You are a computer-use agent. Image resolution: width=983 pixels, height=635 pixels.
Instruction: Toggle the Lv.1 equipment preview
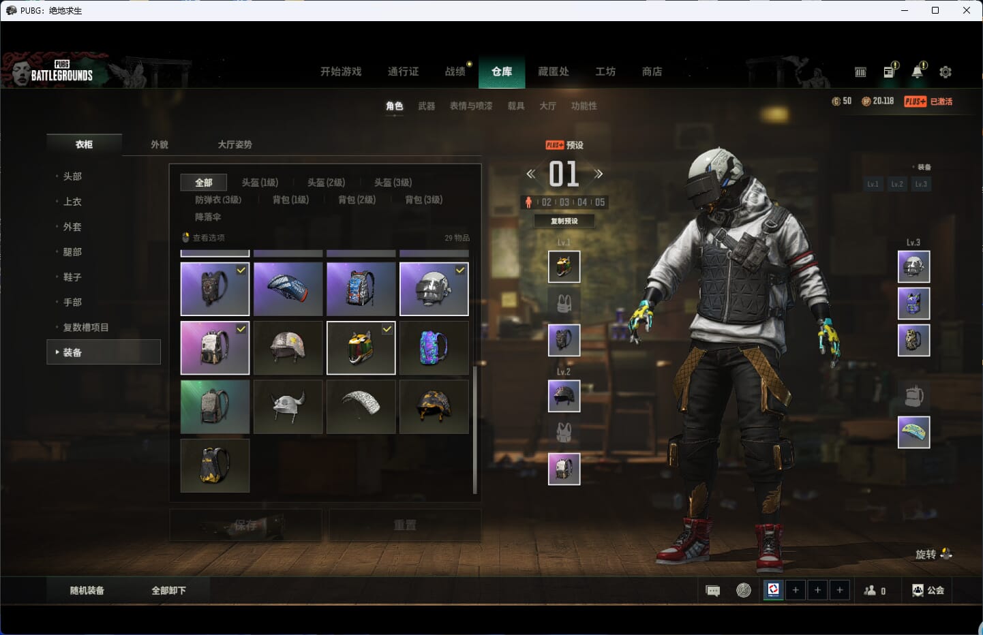click(873, 184)
